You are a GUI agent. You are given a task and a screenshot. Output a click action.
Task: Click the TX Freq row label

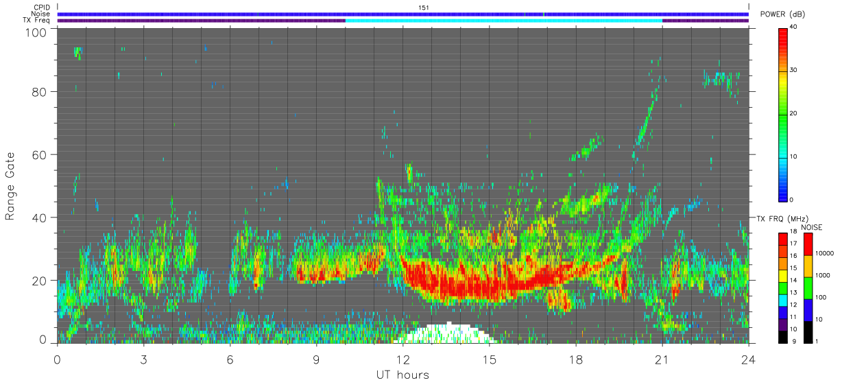(36, 21)
